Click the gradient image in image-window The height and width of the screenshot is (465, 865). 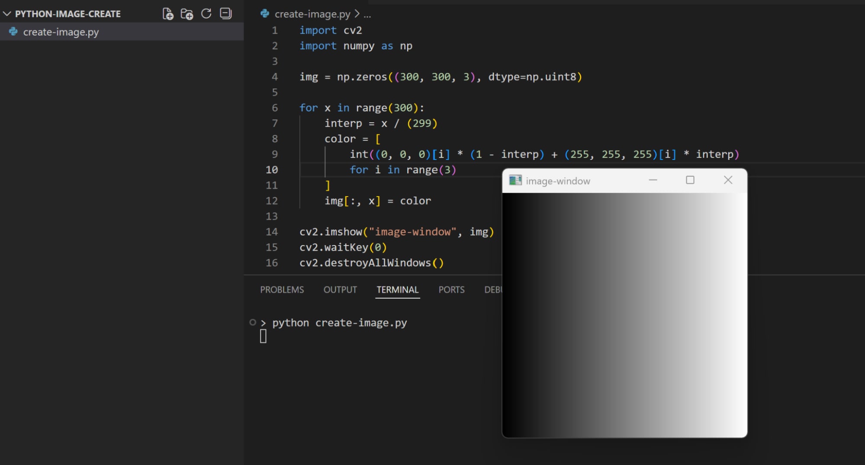[624, 315]
